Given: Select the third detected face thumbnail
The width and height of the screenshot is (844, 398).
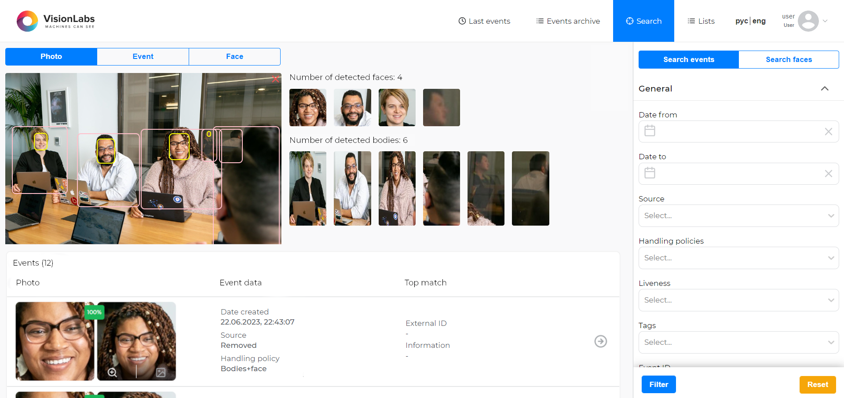Looking at the screenshot, I should point(397,107).
